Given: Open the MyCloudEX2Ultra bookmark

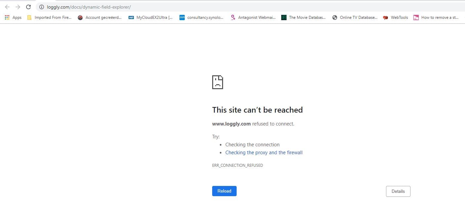Looking at the screenshot, I should [151, 18].
